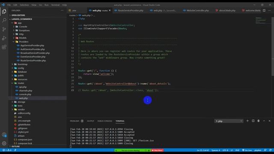Open the Explorer view in activity bar
Viewport: 274px width, 154px height.
point(4,12)
